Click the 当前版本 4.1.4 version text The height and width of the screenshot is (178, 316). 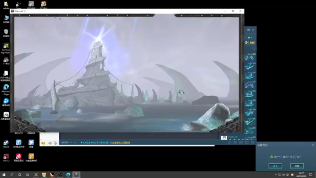[x=68, y=142]
